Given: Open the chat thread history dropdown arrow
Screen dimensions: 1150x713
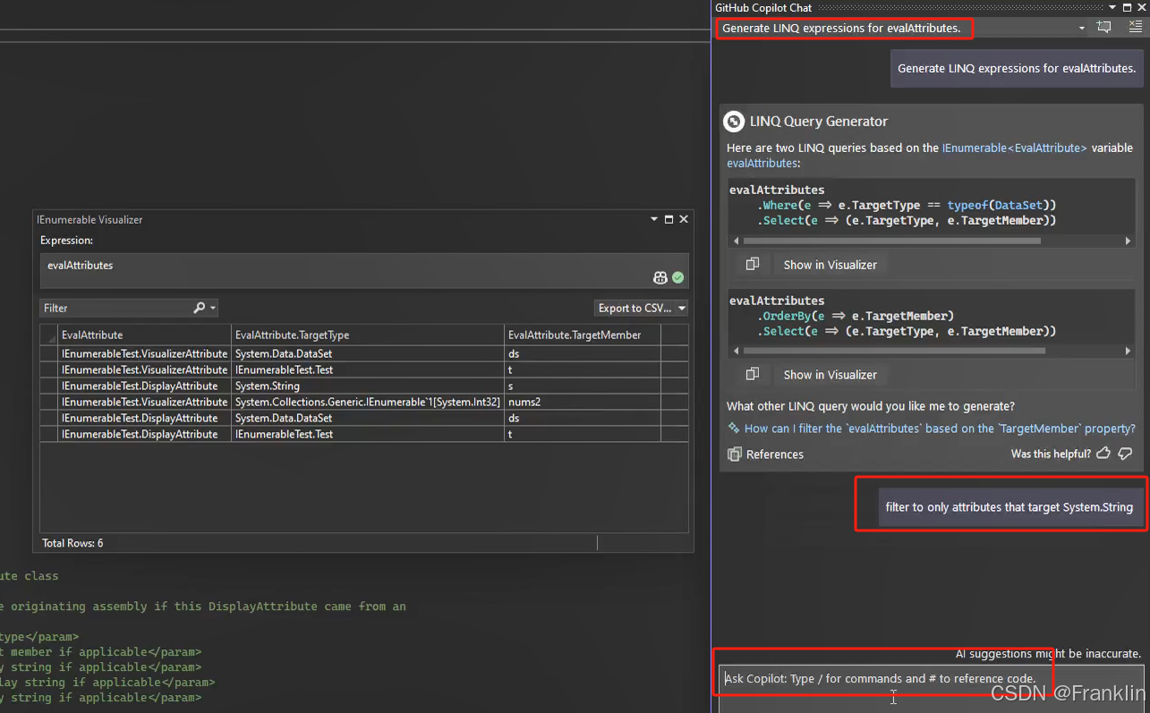Looking at the screenshot, I should coord(1081,29).
